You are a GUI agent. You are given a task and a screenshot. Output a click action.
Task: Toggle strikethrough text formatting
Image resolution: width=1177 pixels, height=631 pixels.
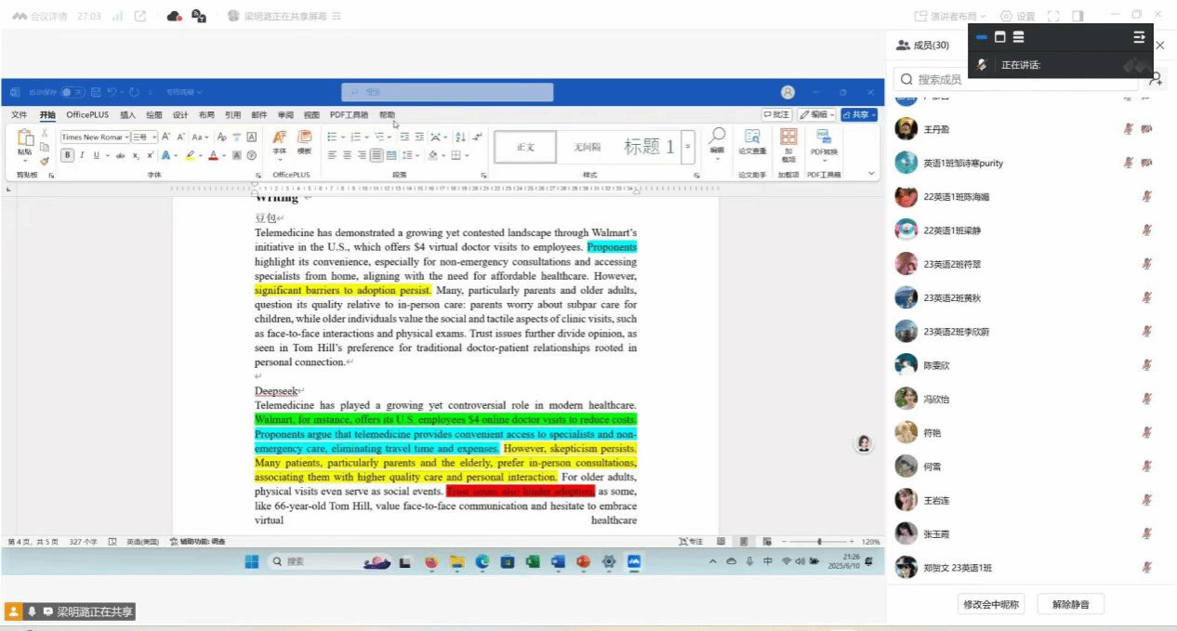click(x=120, y=155)
